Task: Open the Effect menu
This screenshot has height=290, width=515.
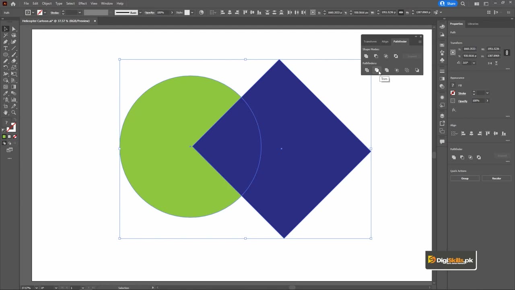Action: pos(82,4)
